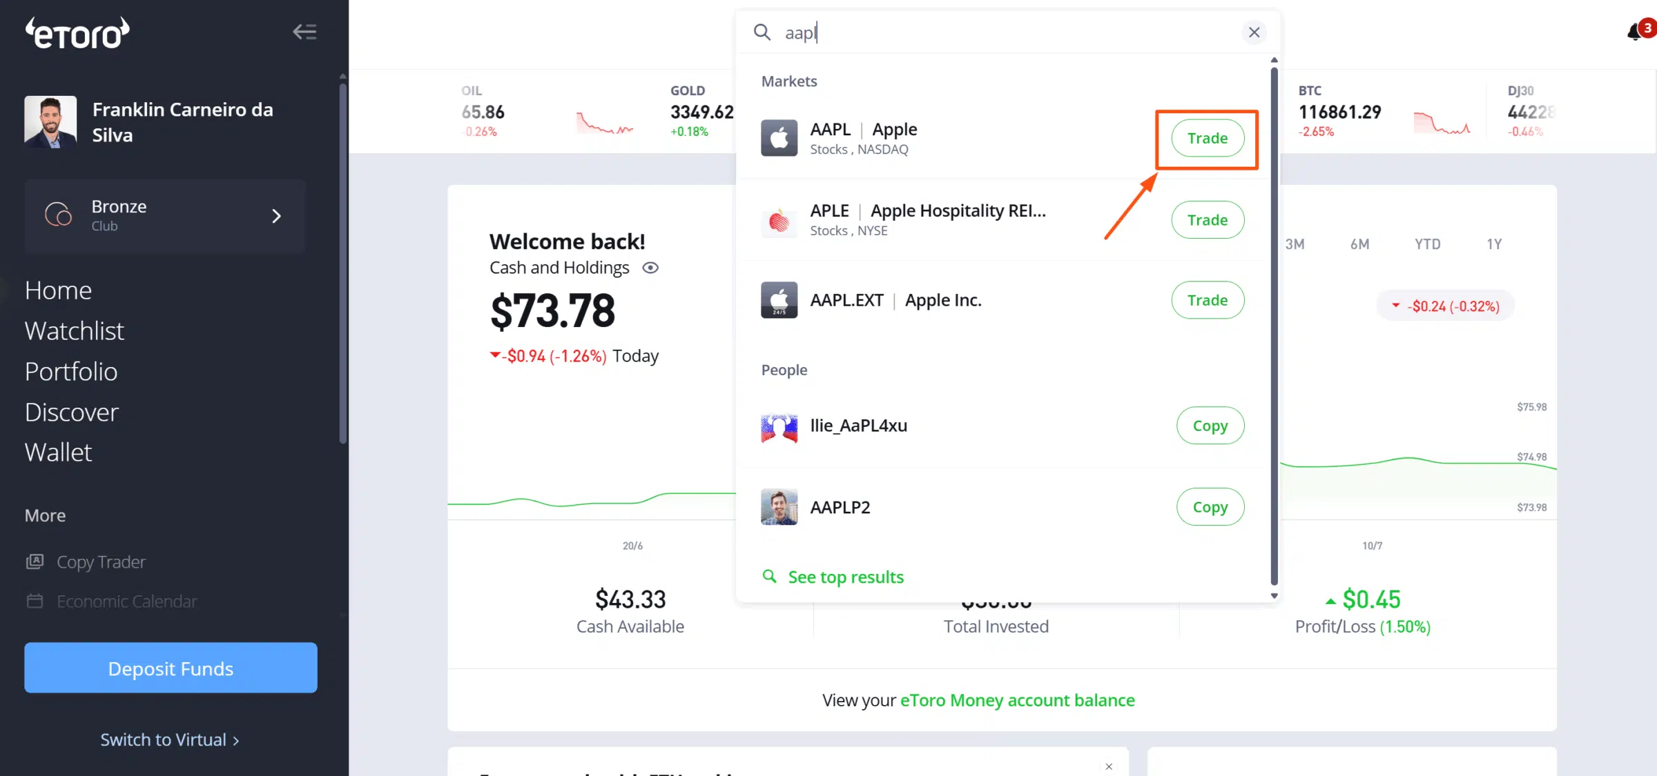The image size is (1657, 776).
Task: Click the eToro logo
Action: [77, 33]
